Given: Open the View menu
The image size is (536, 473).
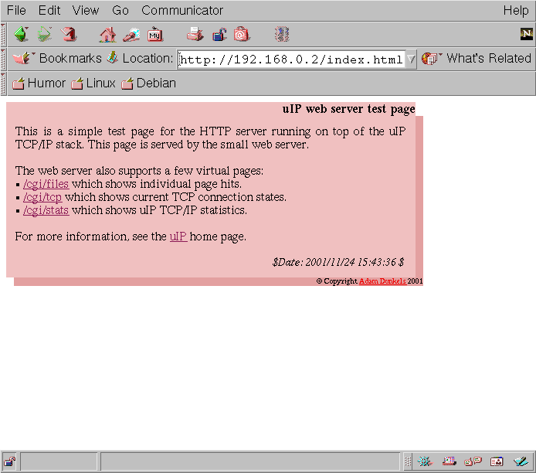Looking at the screenshot, I should pyautogui.click(x=86, y=10).
